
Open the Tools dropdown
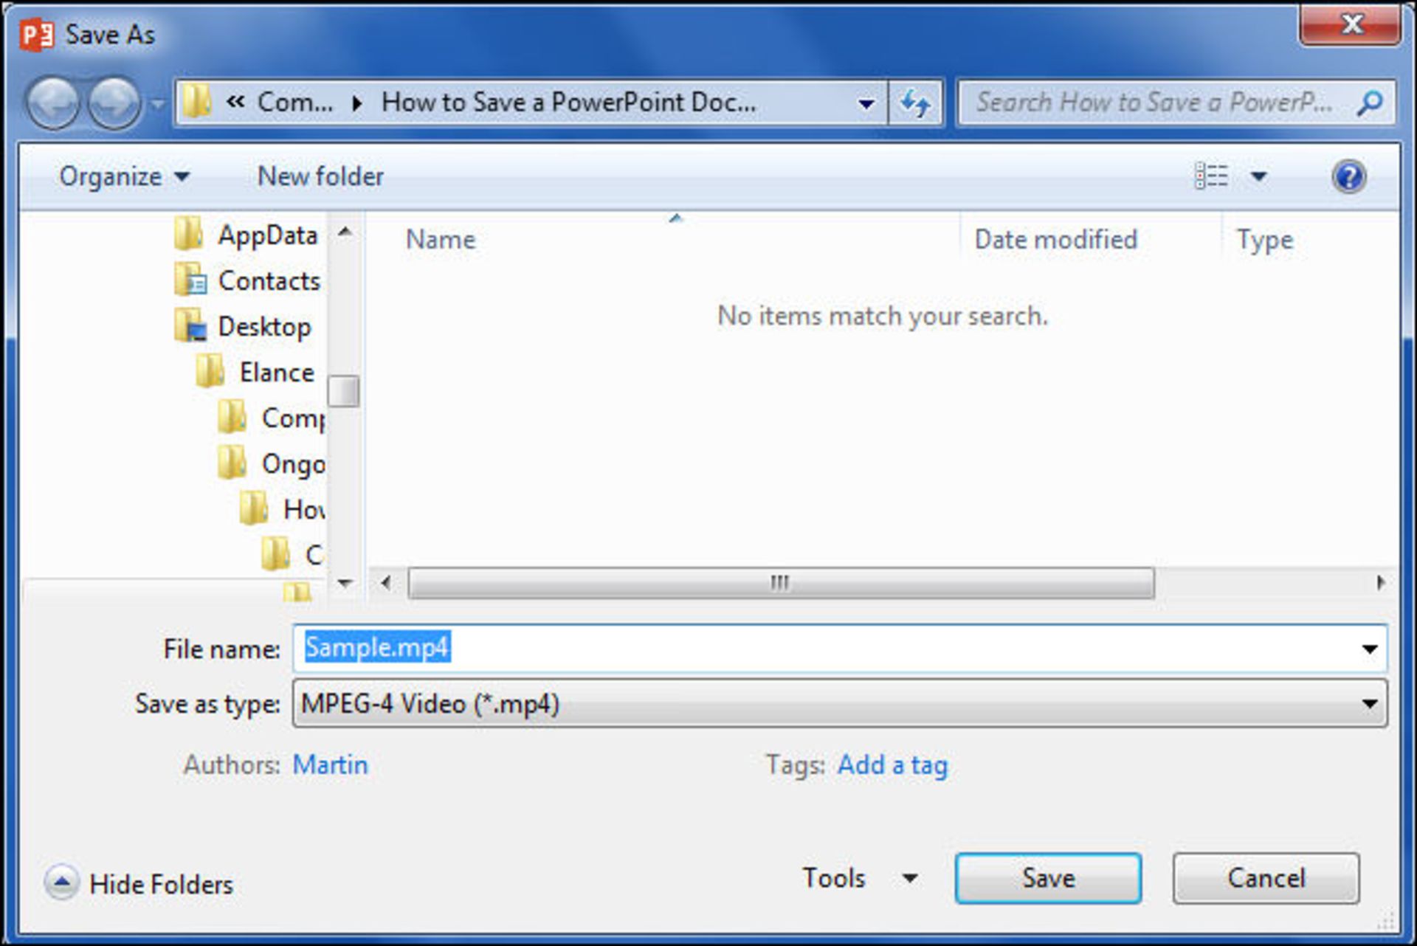pyautogui.click(x=858, y=878)
